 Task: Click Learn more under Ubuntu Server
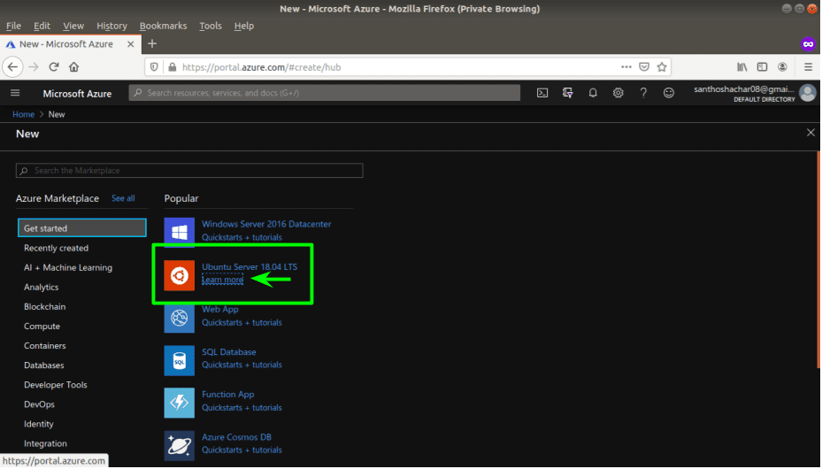222,280
